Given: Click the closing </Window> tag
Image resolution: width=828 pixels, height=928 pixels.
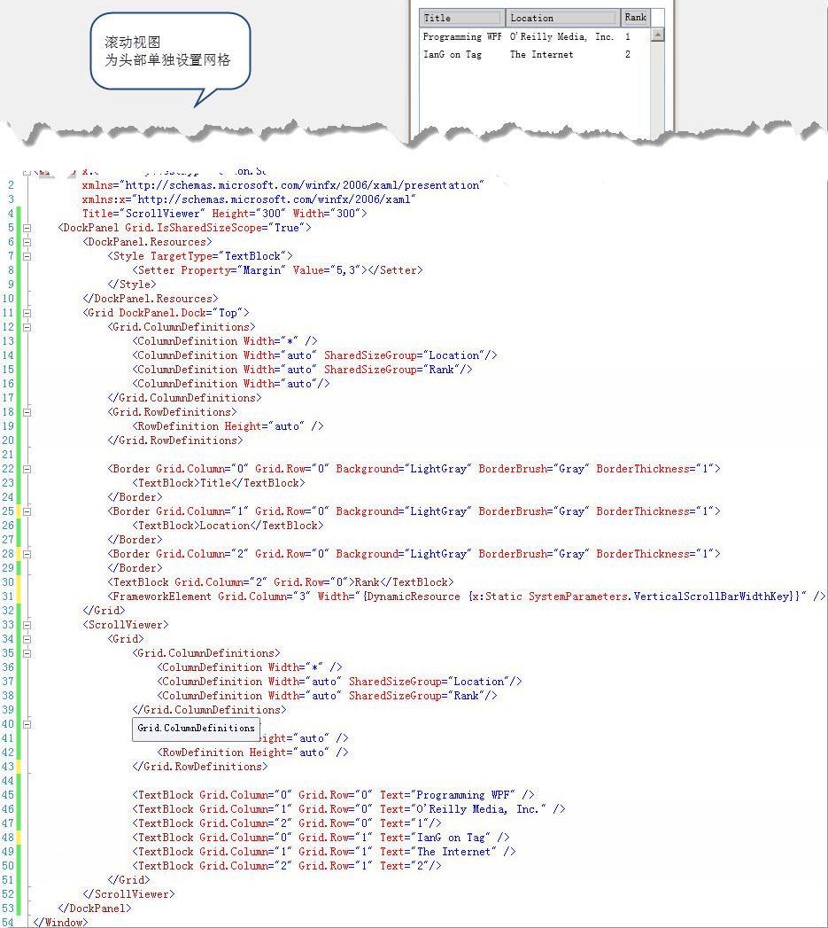Looking at the screenshot, I should tap(60, 923).
